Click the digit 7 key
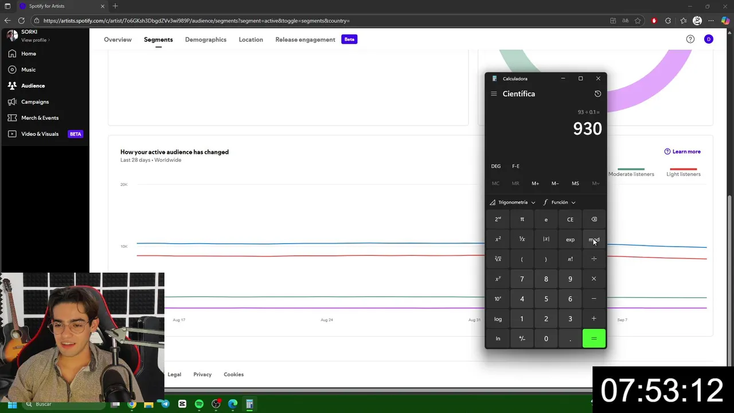Image resolution: width=734 pixels, height=413 pixels. click(522, 279)
